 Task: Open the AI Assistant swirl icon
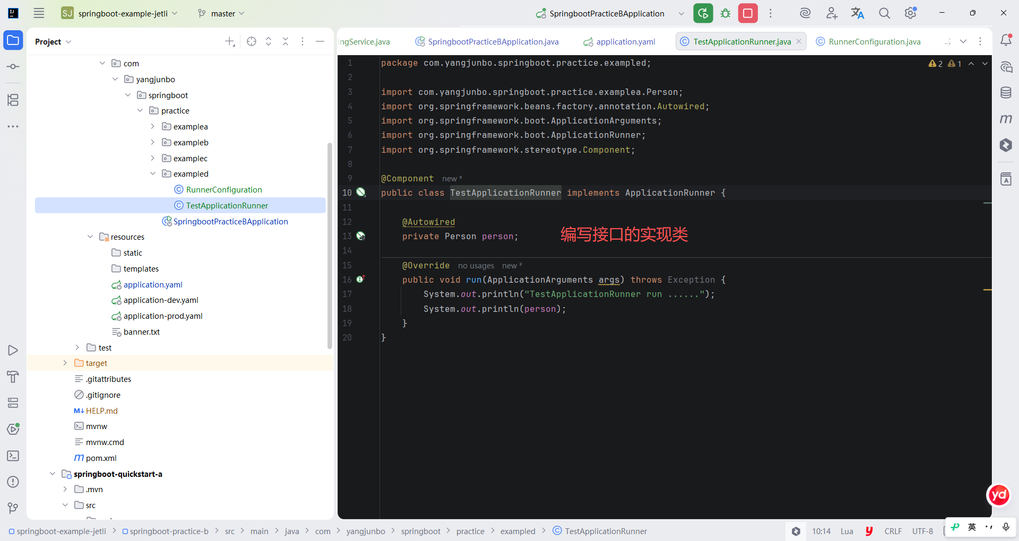tap(805, 13)
